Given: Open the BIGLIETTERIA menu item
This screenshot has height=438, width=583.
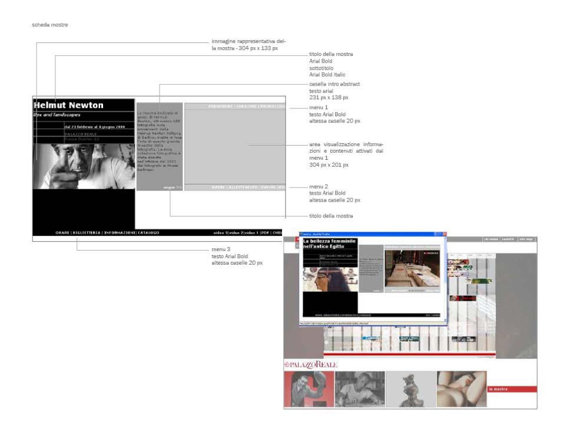Looking at the screenshot, I should tap(87, 233).
